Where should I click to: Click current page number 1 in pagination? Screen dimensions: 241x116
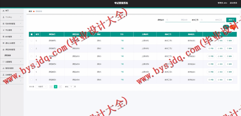tap(56, 87)
